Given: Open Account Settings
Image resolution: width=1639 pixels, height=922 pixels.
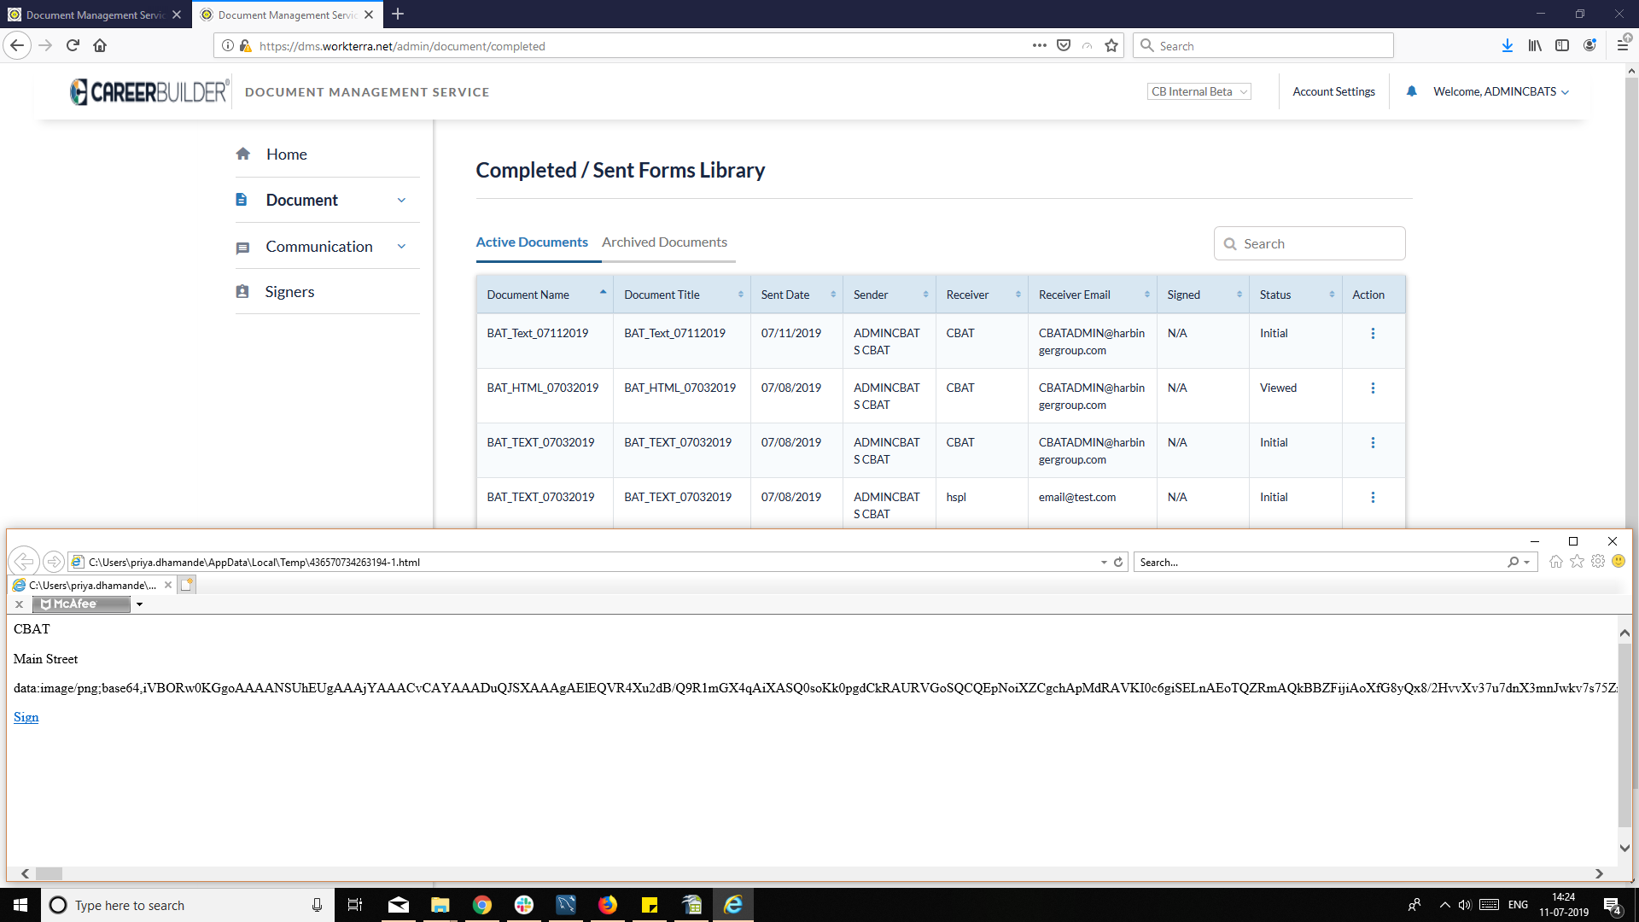Looking at the screenshot, I should (1333, 92).
